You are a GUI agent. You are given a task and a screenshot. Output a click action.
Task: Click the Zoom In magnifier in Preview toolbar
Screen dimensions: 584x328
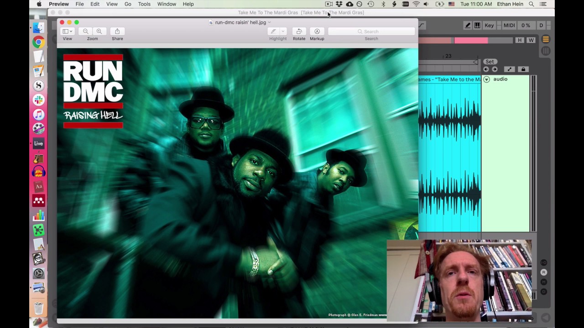pyautogui.click(x=99, y=31)
